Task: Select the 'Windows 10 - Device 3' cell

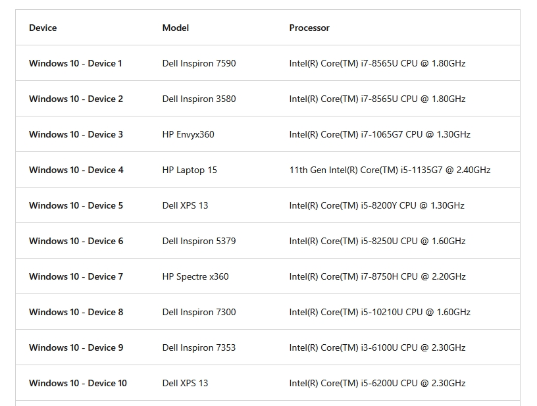Action: click(76, 134)
